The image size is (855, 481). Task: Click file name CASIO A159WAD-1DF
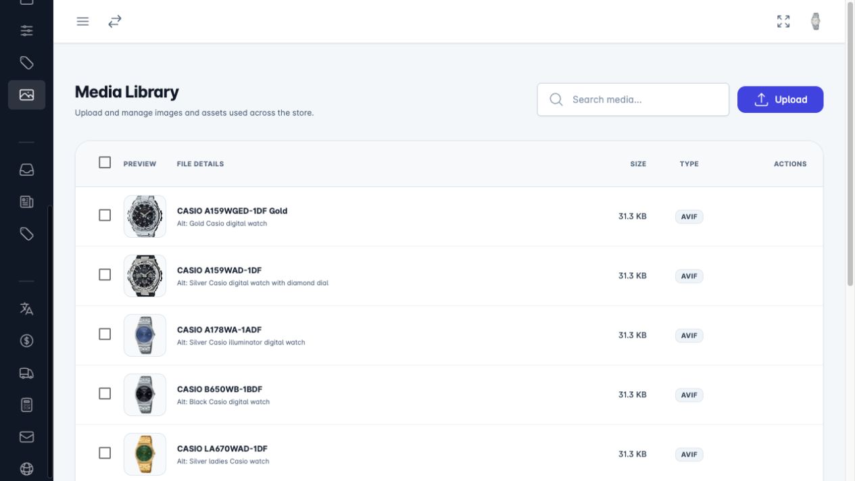219,270
